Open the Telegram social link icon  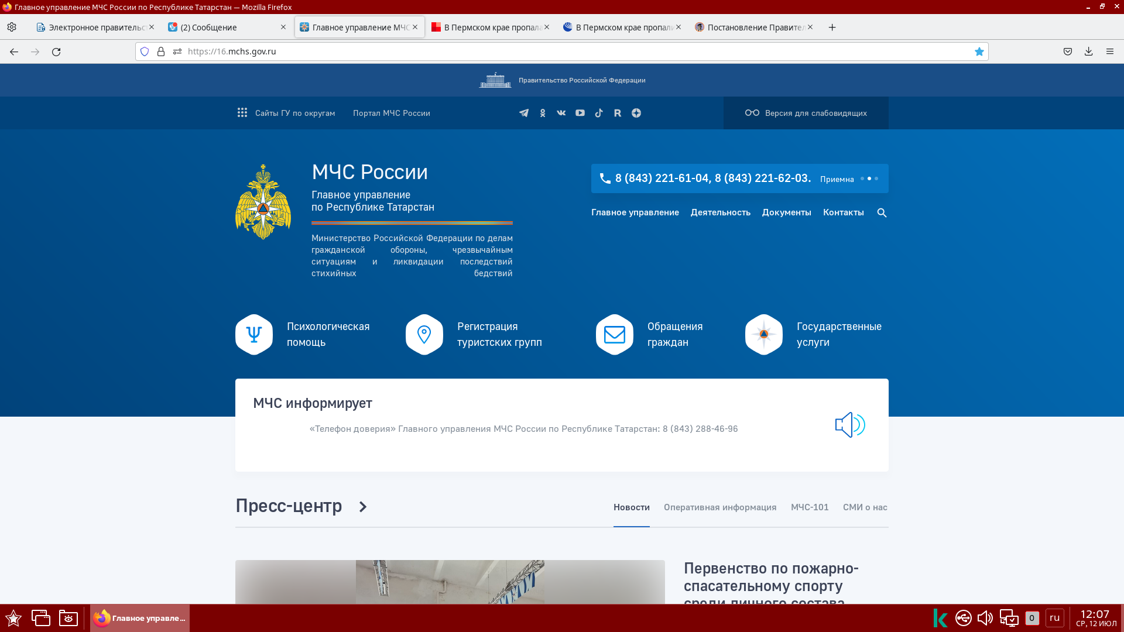(x=524, y=113)
